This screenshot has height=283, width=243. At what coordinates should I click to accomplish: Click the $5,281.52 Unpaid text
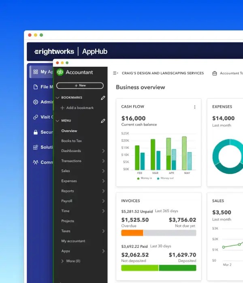pyautogui.click(x=137, y=211)
